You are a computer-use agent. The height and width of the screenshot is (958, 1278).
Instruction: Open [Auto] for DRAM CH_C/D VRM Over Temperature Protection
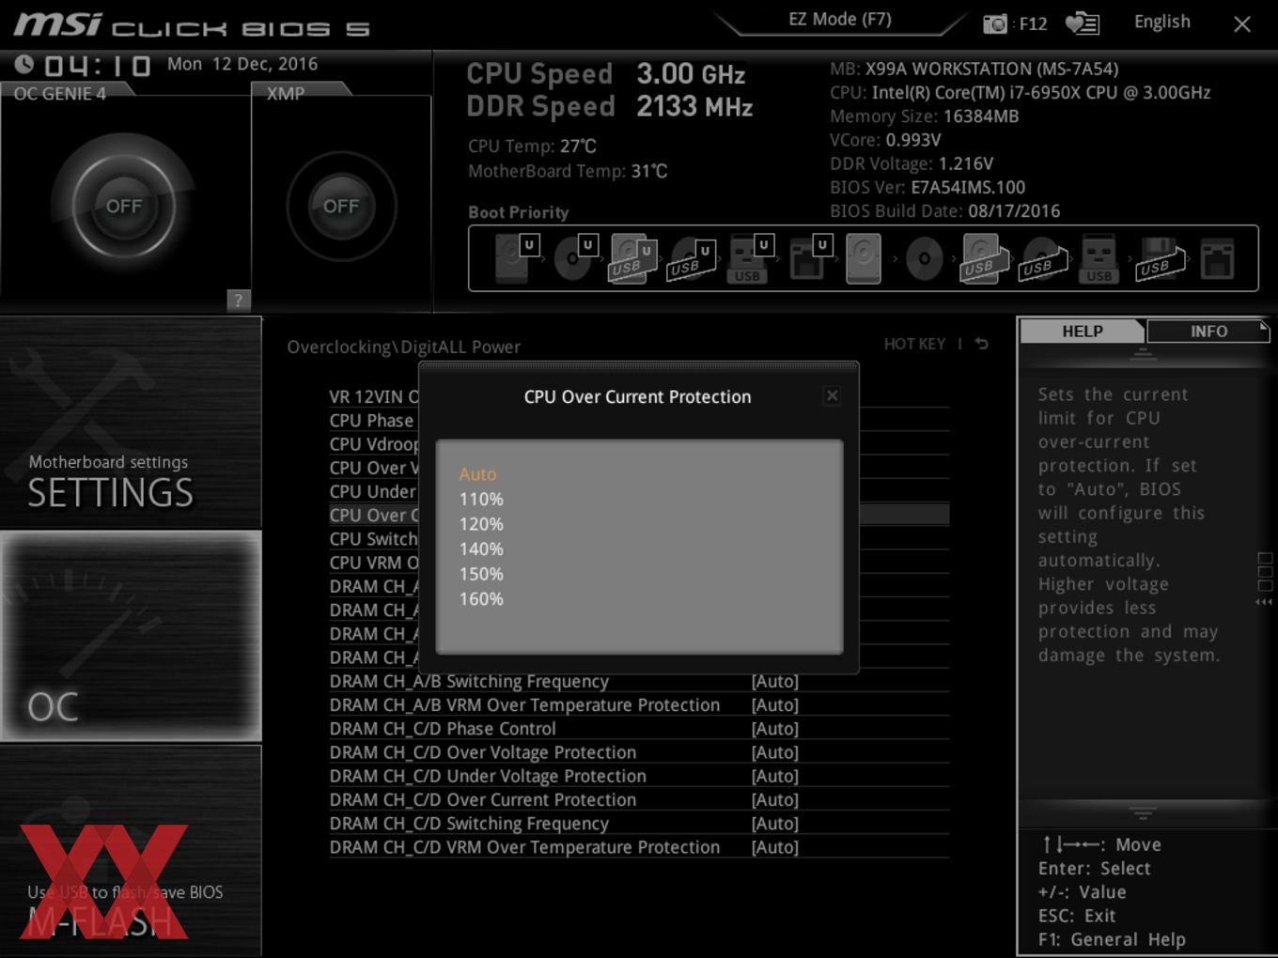[774, 847]
